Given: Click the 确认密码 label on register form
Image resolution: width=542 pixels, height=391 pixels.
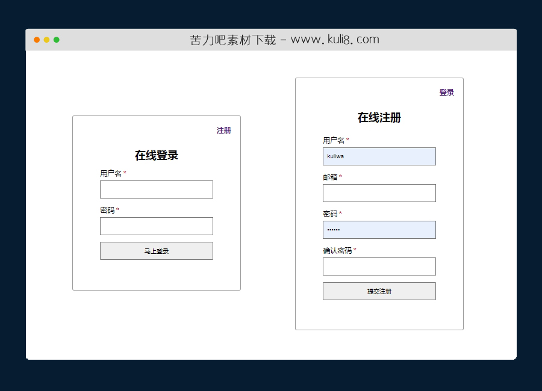Looking at the screenshot, I should [337, 251].
